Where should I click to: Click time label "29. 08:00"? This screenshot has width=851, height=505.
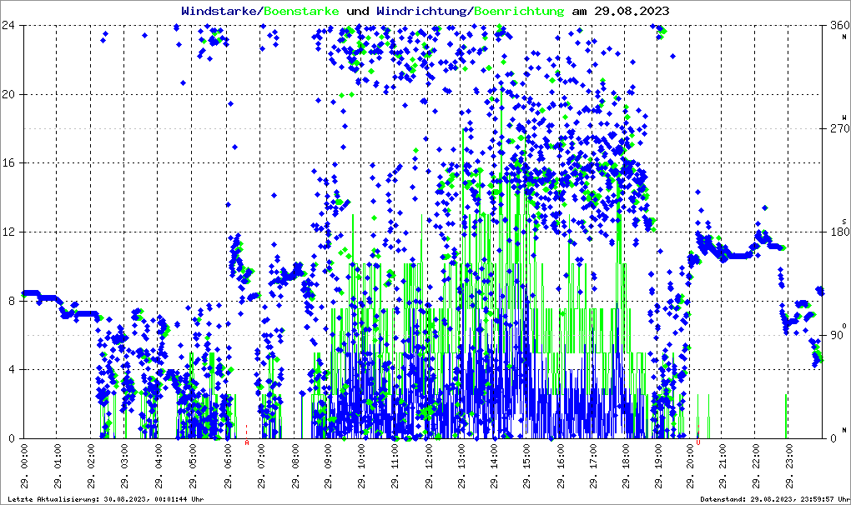click(x=295, y=466)
